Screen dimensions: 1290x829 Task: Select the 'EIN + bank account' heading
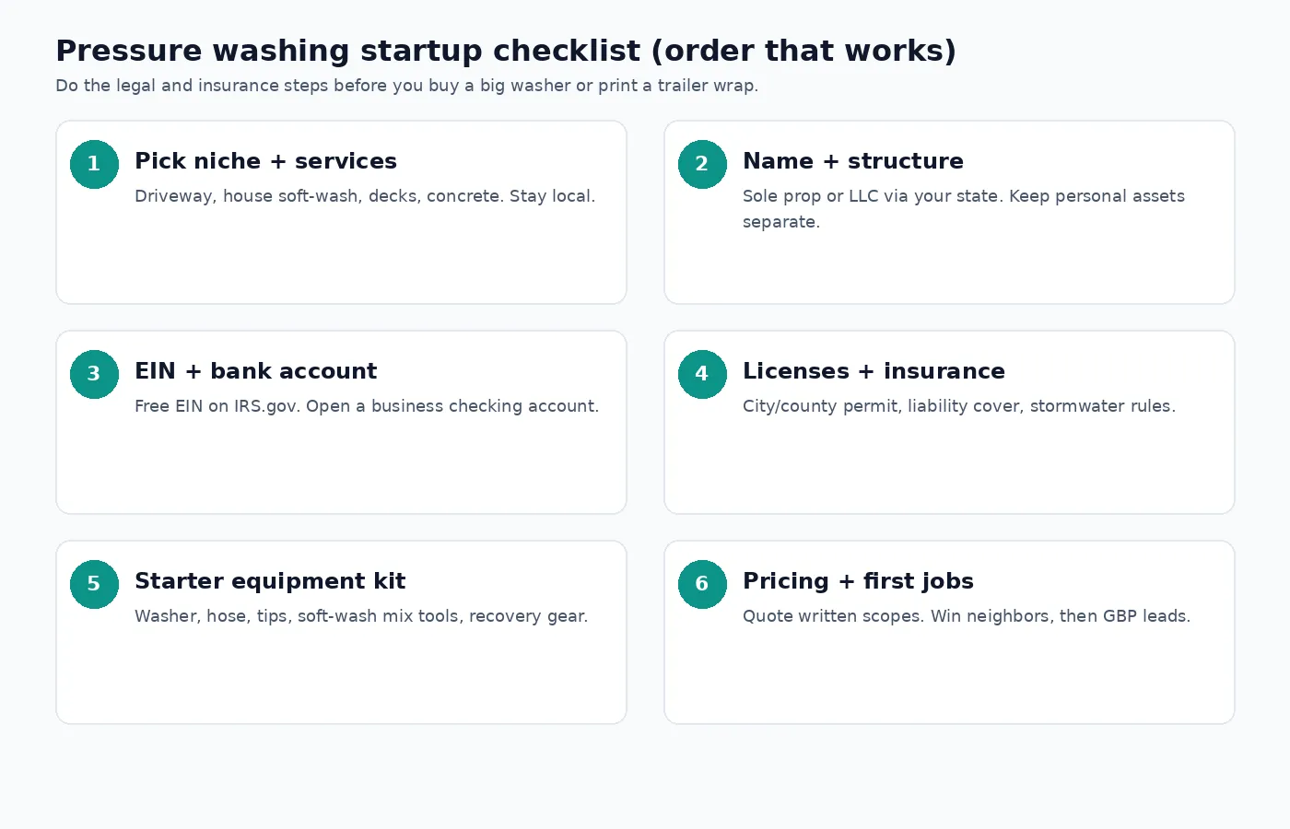pos(255,371)
